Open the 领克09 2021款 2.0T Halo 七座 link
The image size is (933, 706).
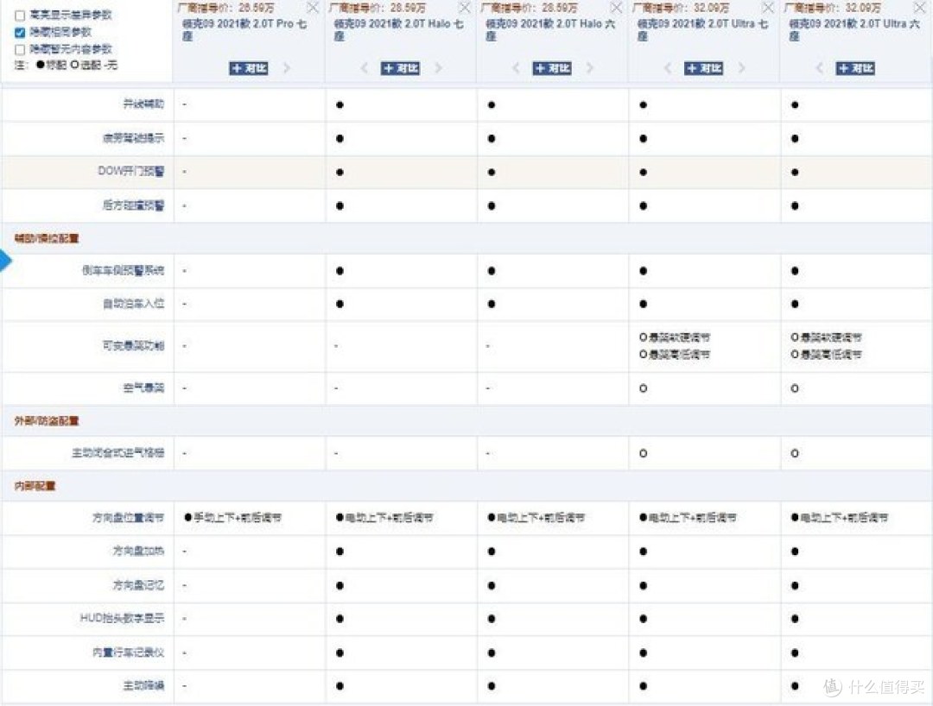click(x=398, y=29)
